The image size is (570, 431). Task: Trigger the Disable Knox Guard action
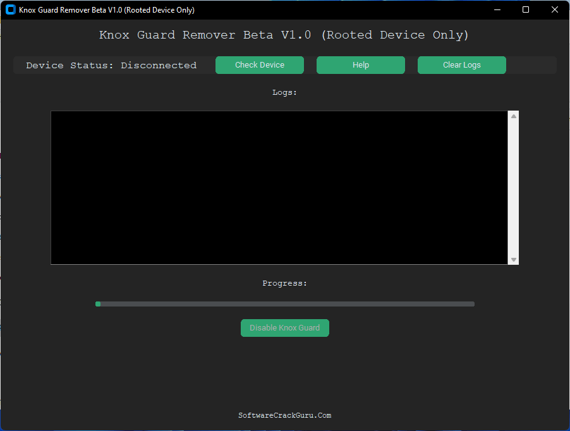coord(284,327)
